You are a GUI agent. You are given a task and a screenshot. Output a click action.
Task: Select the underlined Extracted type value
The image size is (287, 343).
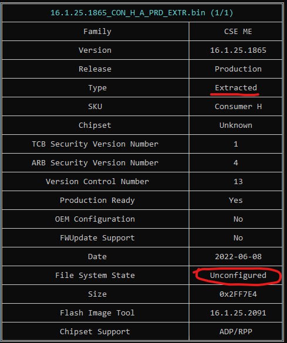click(236, 88)
